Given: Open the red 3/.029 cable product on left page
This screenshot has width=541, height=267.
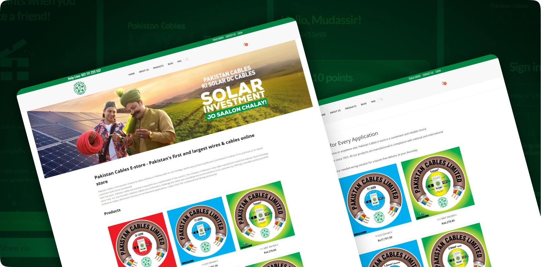Looking at the screenshot, I should tap(142, 242).
